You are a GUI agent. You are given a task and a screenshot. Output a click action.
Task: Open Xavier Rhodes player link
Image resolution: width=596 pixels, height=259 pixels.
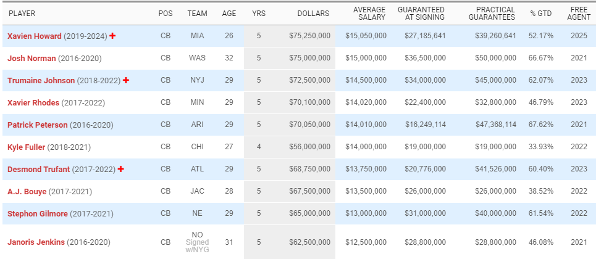pyautogui.click(x=35, y=102)
